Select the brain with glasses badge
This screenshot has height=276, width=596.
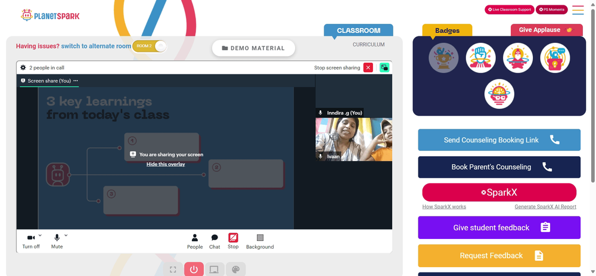[x=499, y=94]
